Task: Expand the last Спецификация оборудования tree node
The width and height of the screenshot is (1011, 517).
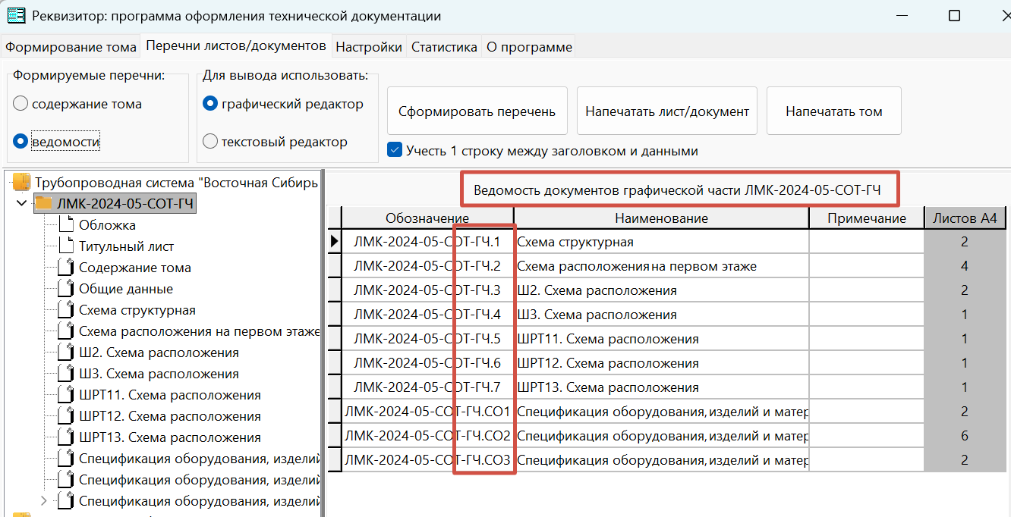Action: tap(43, 500)
